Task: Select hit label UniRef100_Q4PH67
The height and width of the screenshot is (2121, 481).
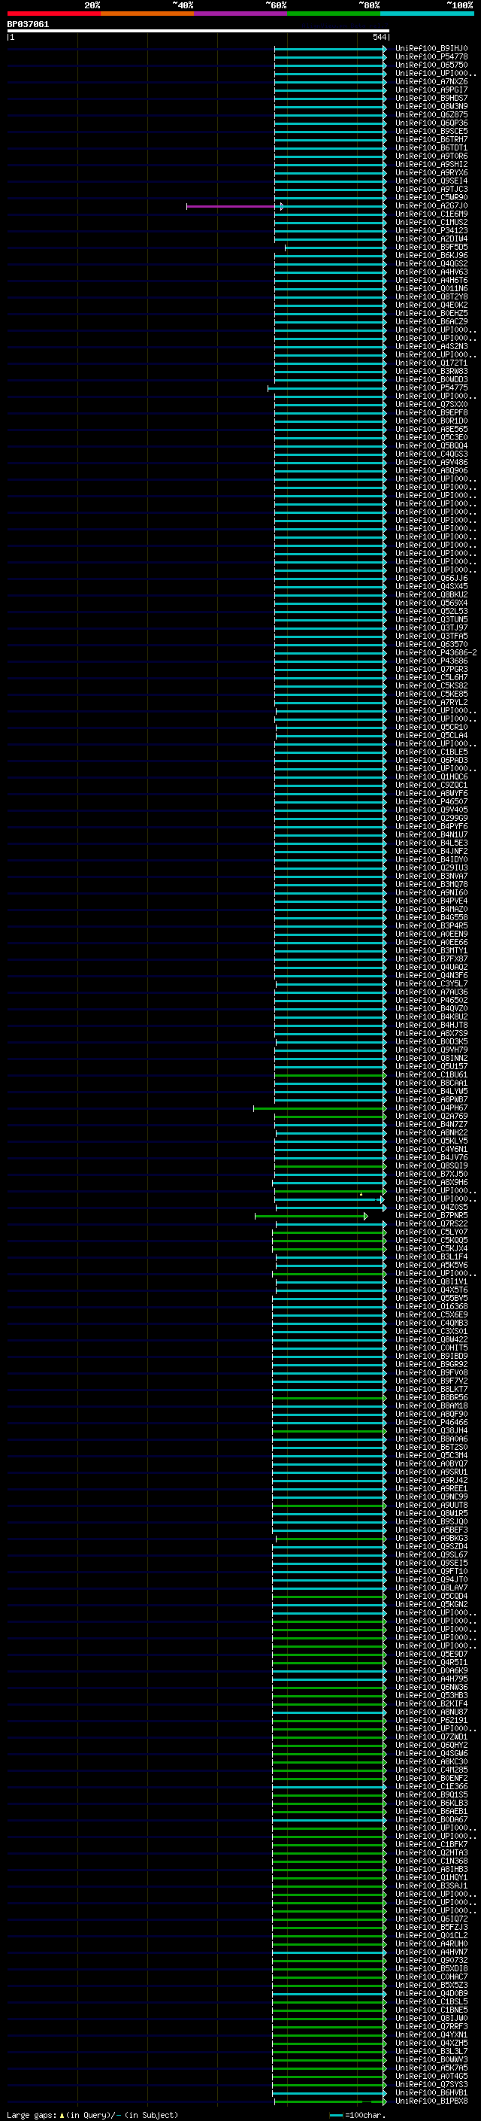Action: pos(431,1108)
